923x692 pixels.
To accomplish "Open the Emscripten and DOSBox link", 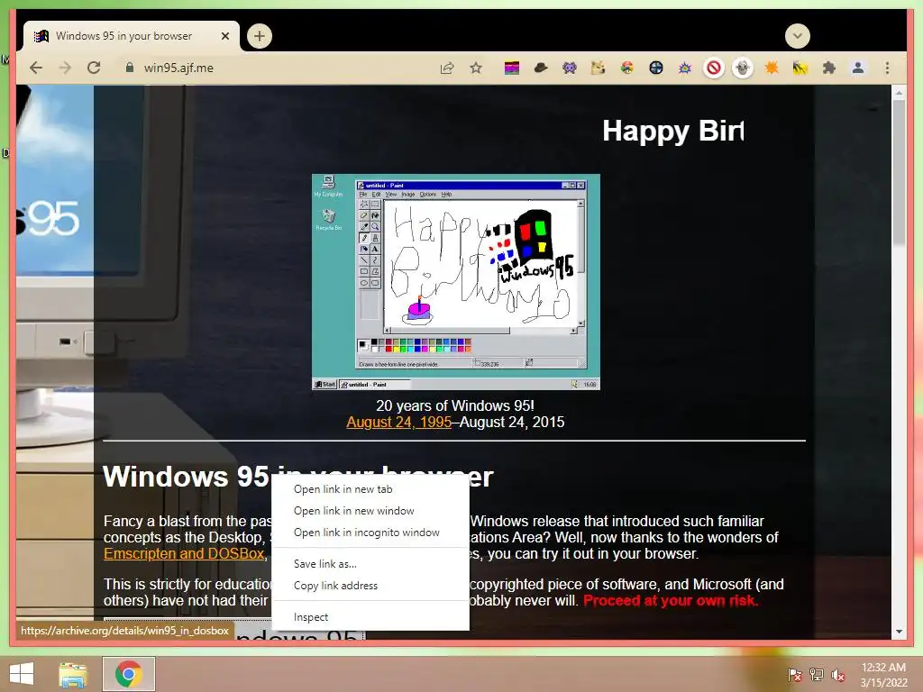I will coord(184,554).
